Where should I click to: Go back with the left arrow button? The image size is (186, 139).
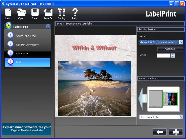[160, 132]
